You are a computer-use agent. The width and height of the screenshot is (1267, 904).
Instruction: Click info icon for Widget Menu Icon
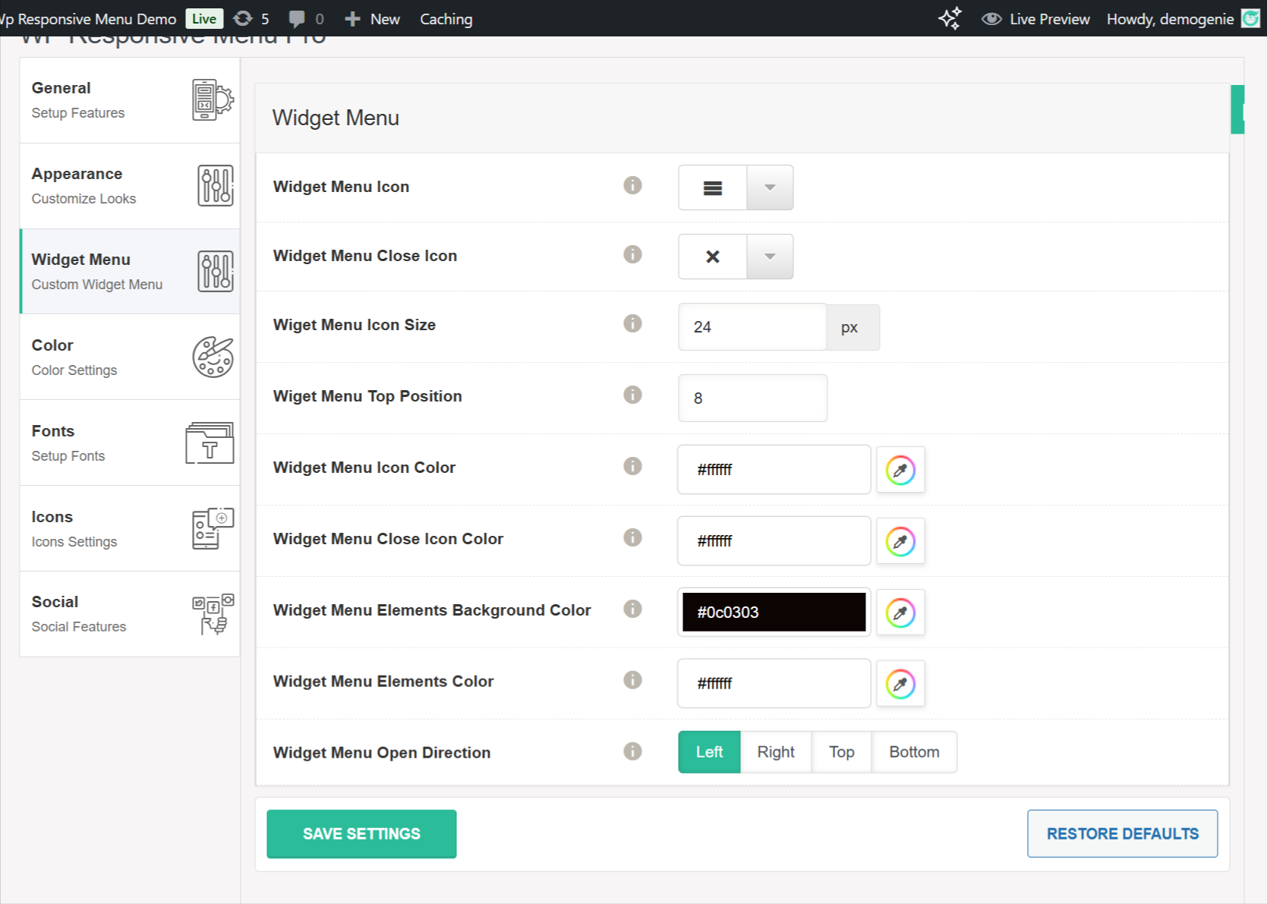pyautogui.click(x=632, y=185)
